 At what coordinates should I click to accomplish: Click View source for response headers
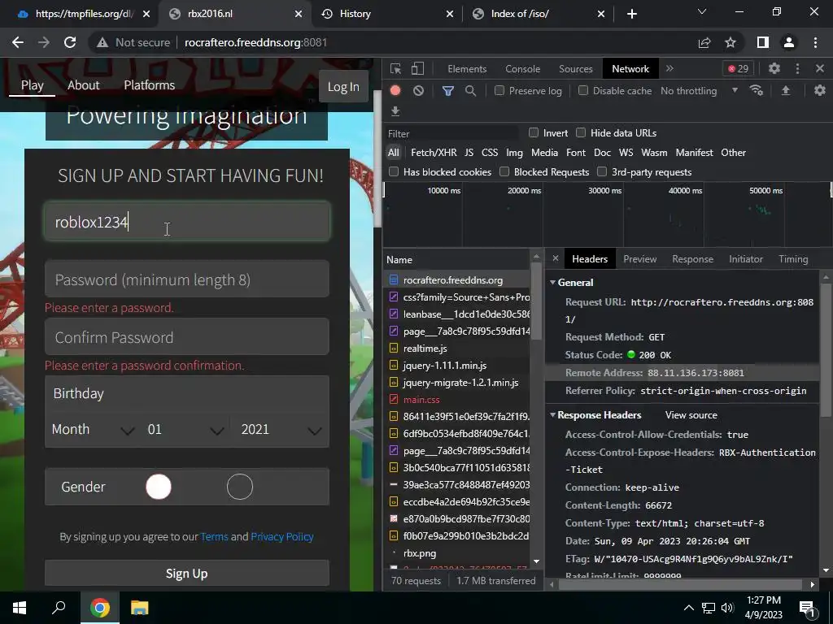[x=691, y=415]
